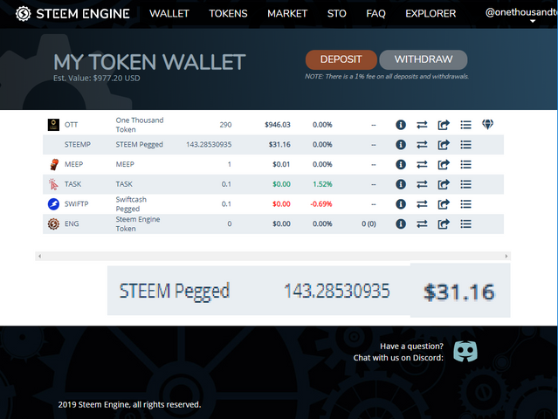Select 'Est. Value: $977.20 USD' text

[x=97, y=78]
